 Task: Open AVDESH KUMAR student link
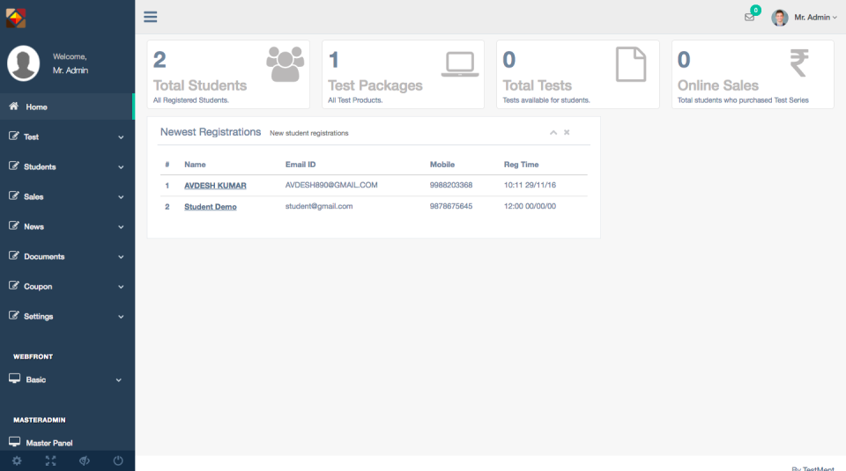(215, 186)
